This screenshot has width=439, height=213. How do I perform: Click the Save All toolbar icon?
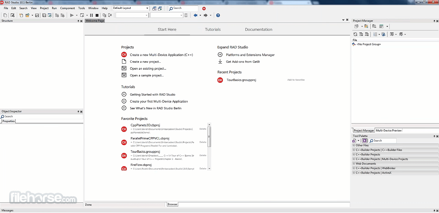44,15
